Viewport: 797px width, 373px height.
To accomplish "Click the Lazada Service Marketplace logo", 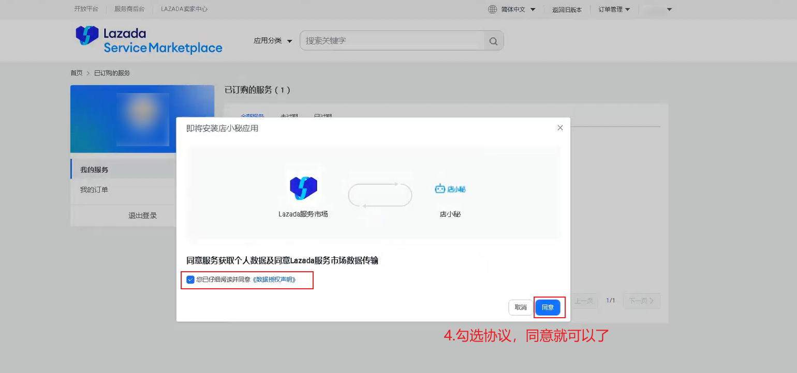I will coord(149,40).
